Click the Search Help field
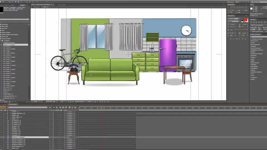The width and height of the screenshot is (267, 150). coord(259,2)
